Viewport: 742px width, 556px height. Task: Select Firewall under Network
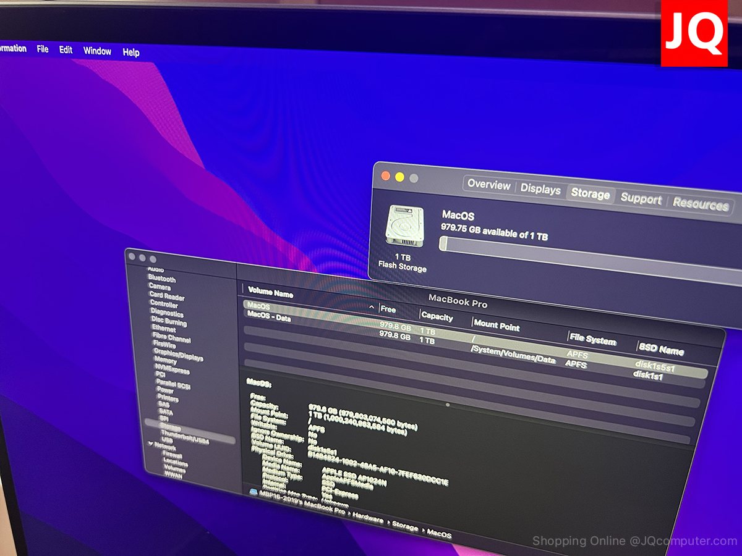coord(172,455)
